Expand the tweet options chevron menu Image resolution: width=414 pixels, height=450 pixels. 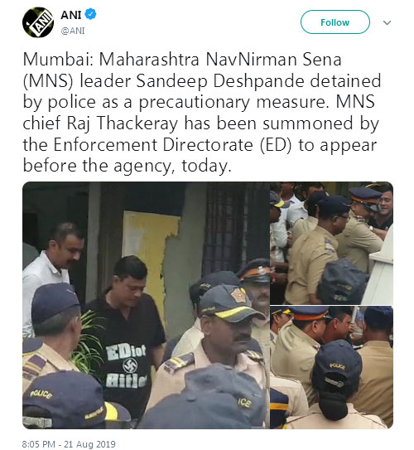pos(387,22)
